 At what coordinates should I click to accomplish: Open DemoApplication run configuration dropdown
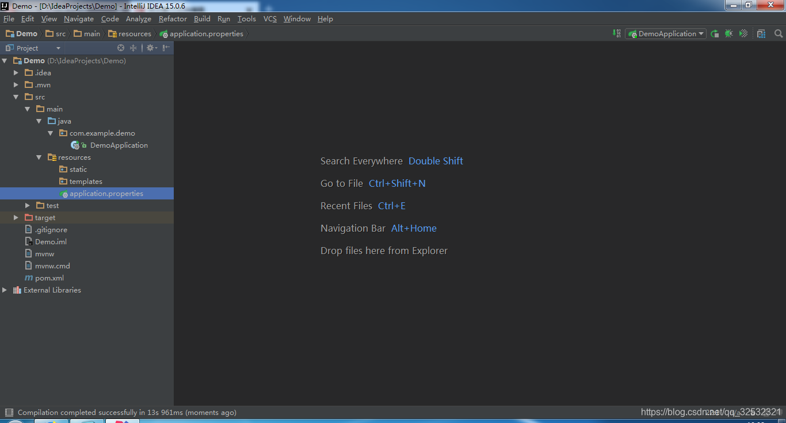click(x=666, y=33)
